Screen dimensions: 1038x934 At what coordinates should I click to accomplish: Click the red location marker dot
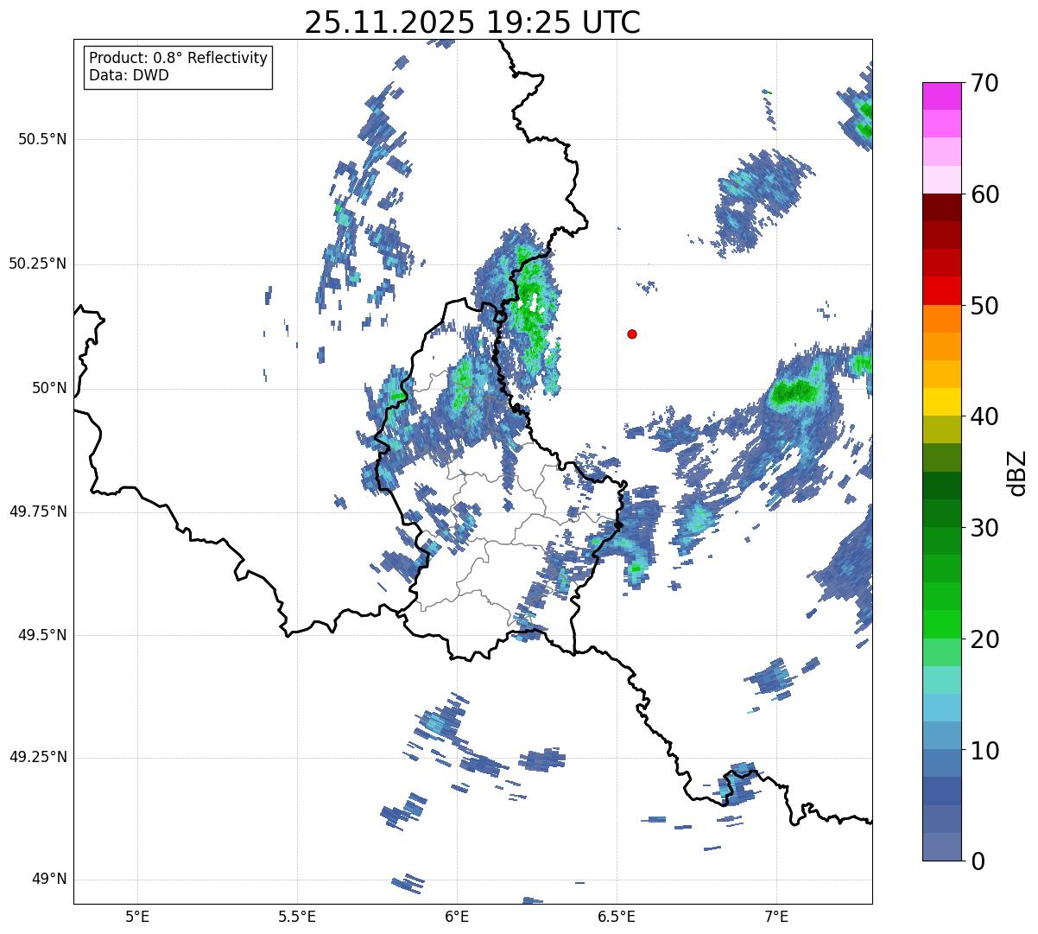coord(632,334)
